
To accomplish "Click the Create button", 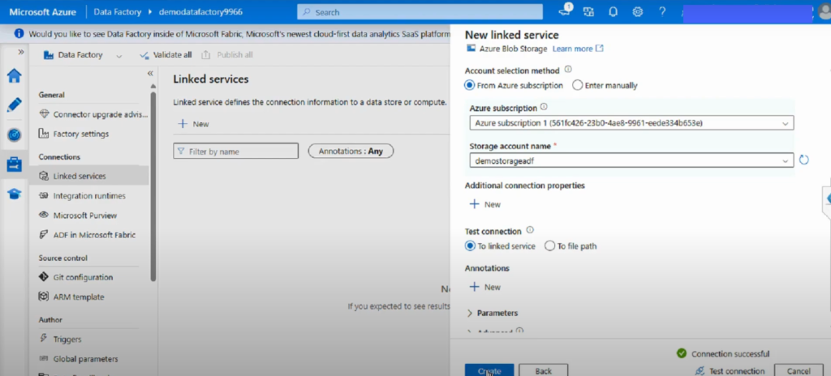I will (x=489, y=370).
